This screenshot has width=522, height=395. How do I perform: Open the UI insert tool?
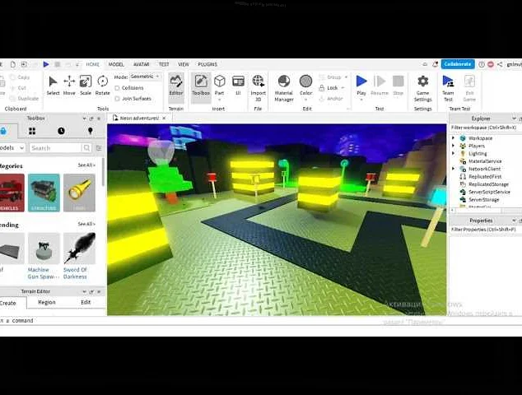tap(239, 86)
